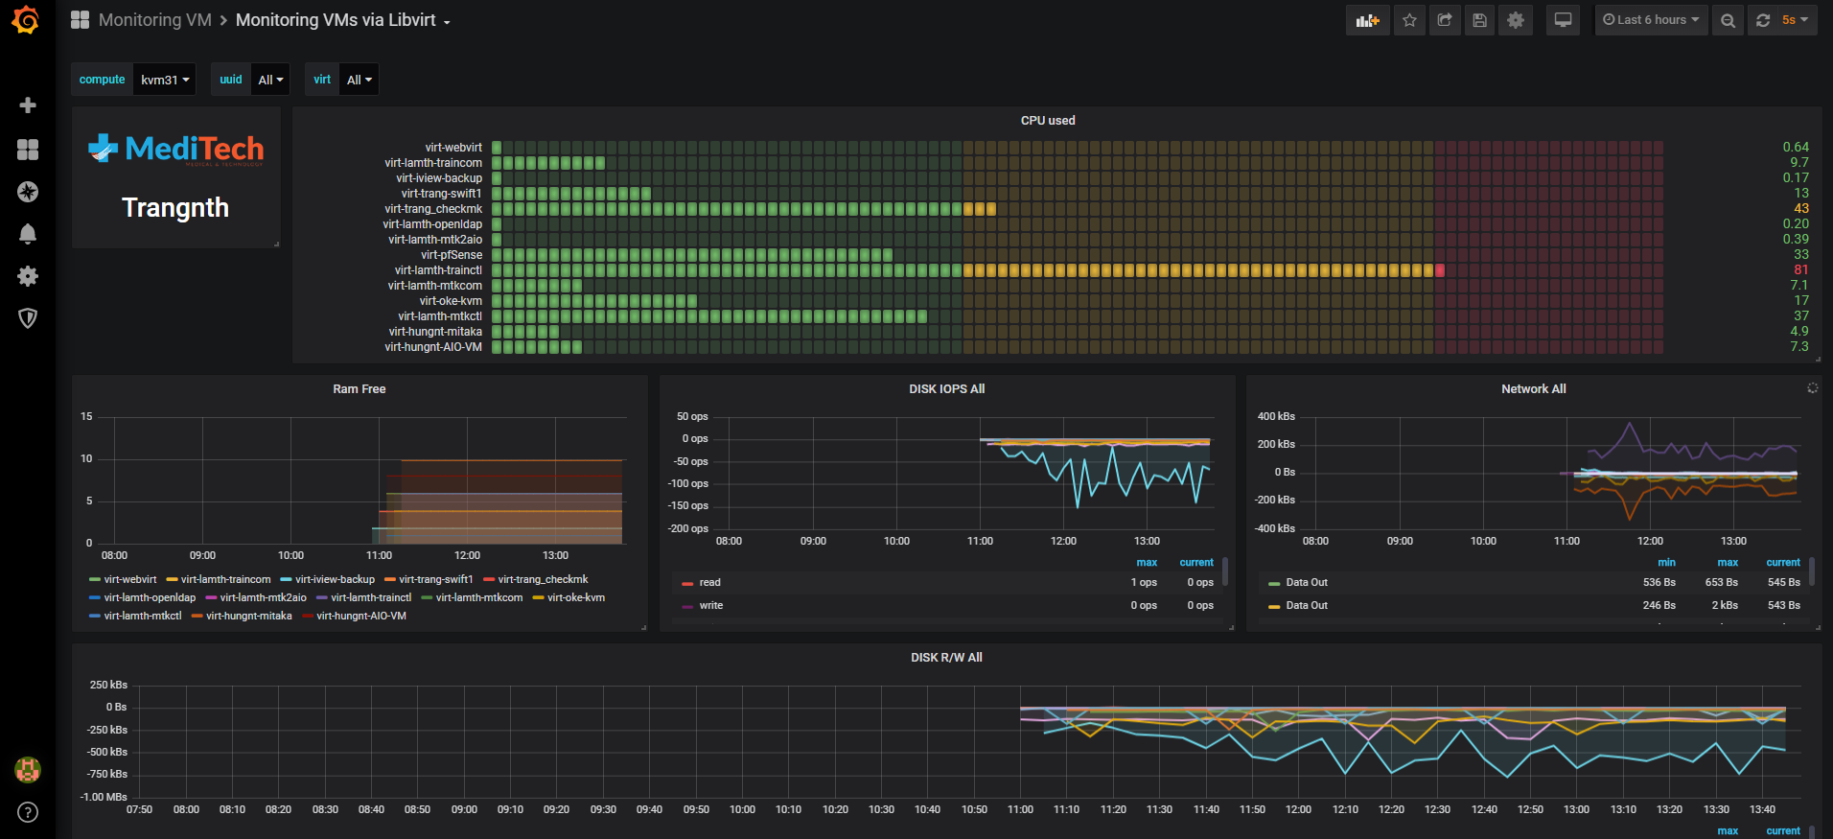Open the compute kvm31 dropdown

pos(165,80)
